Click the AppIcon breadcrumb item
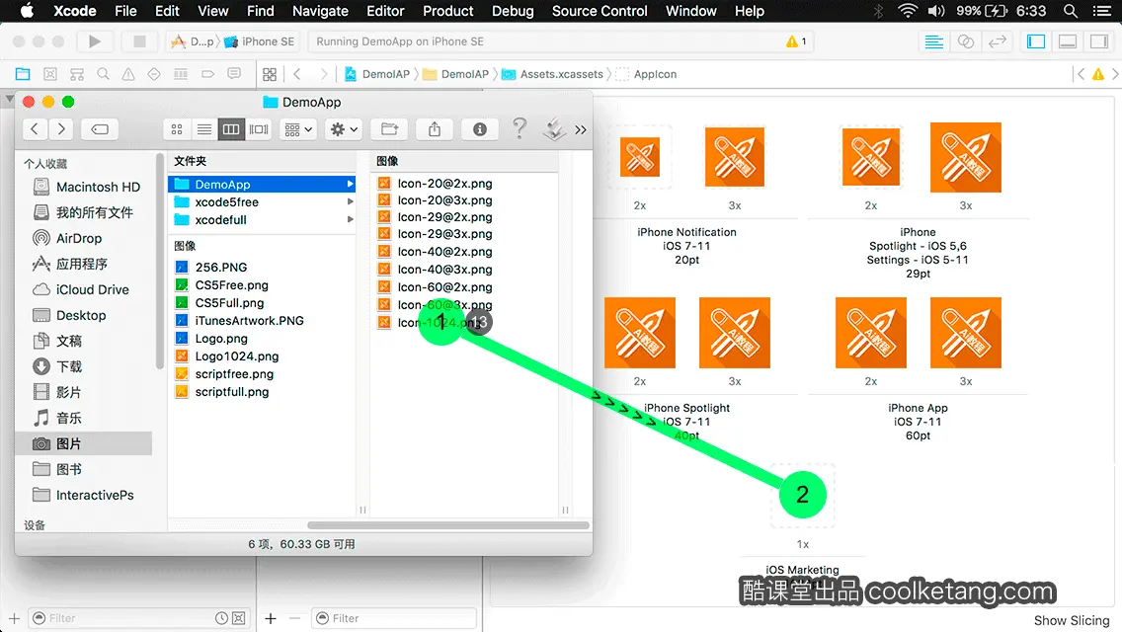This screenshot has width=1122, height=632. [x=647, y=74]
